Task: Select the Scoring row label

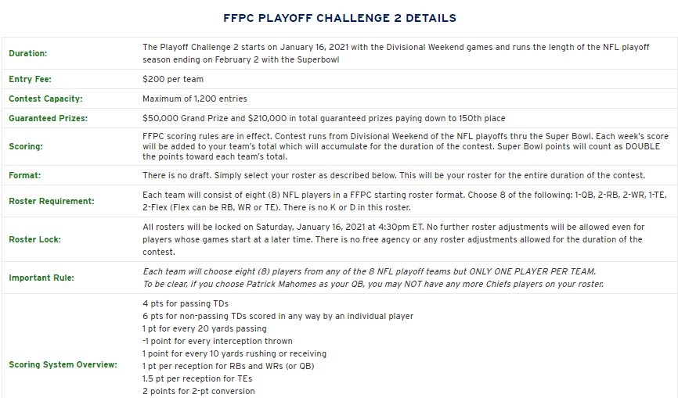Action: [x=26, y=146]
